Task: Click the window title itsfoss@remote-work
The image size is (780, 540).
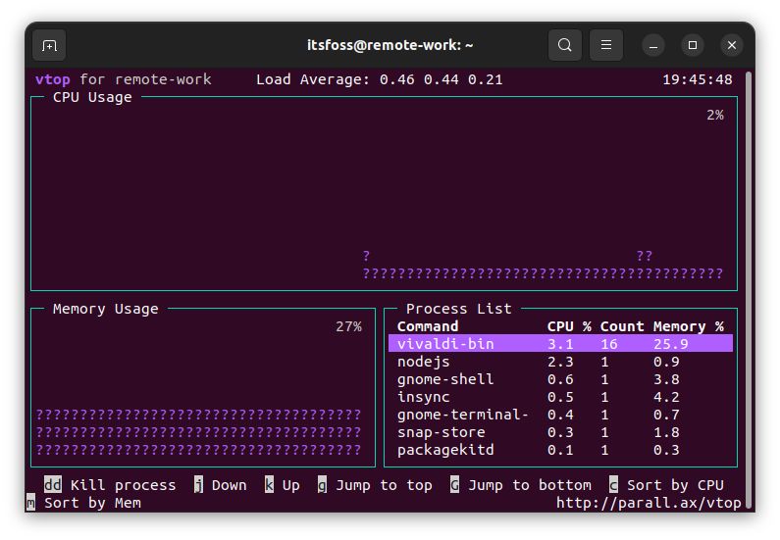Action: coord(390,45)
